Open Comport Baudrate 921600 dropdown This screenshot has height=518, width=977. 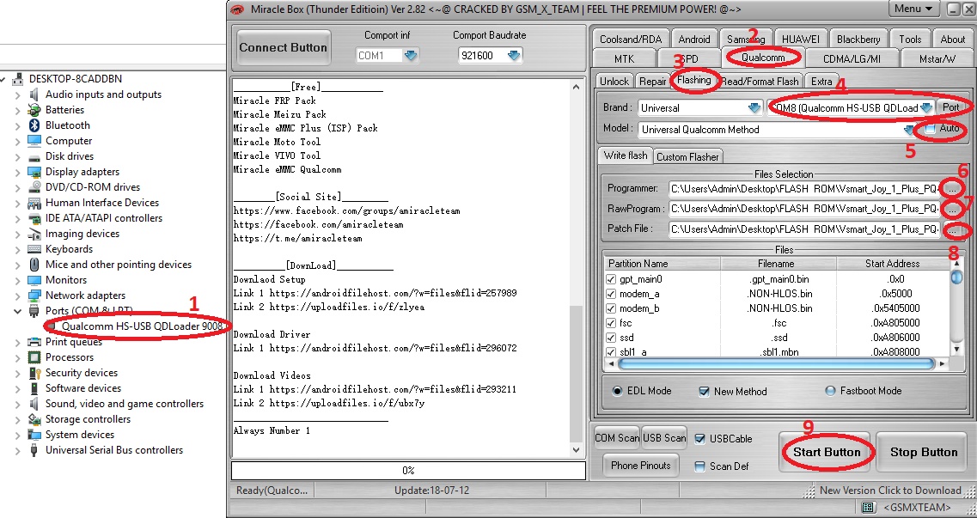[514, 56]
